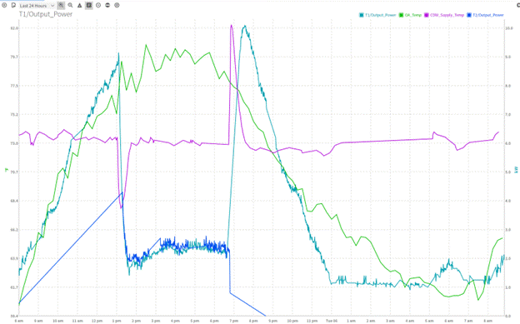The height and width of the screenshot is (324, 520).
Task: Open the Last 24 Hours time range dropdown
Action: click(37, 6)
